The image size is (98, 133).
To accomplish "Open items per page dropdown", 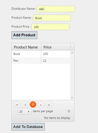I will (x=25, y=111).
